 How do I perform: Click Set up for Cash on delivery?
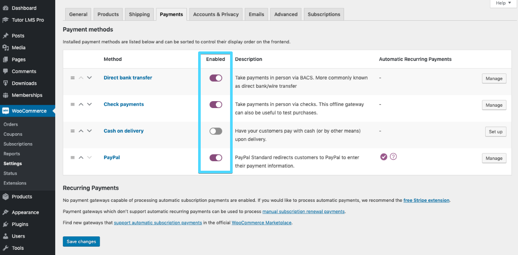point(496,131)
